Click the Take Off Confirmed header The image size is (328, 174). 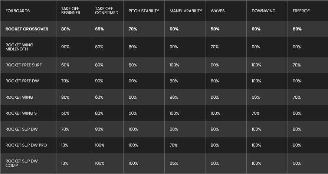106,11
